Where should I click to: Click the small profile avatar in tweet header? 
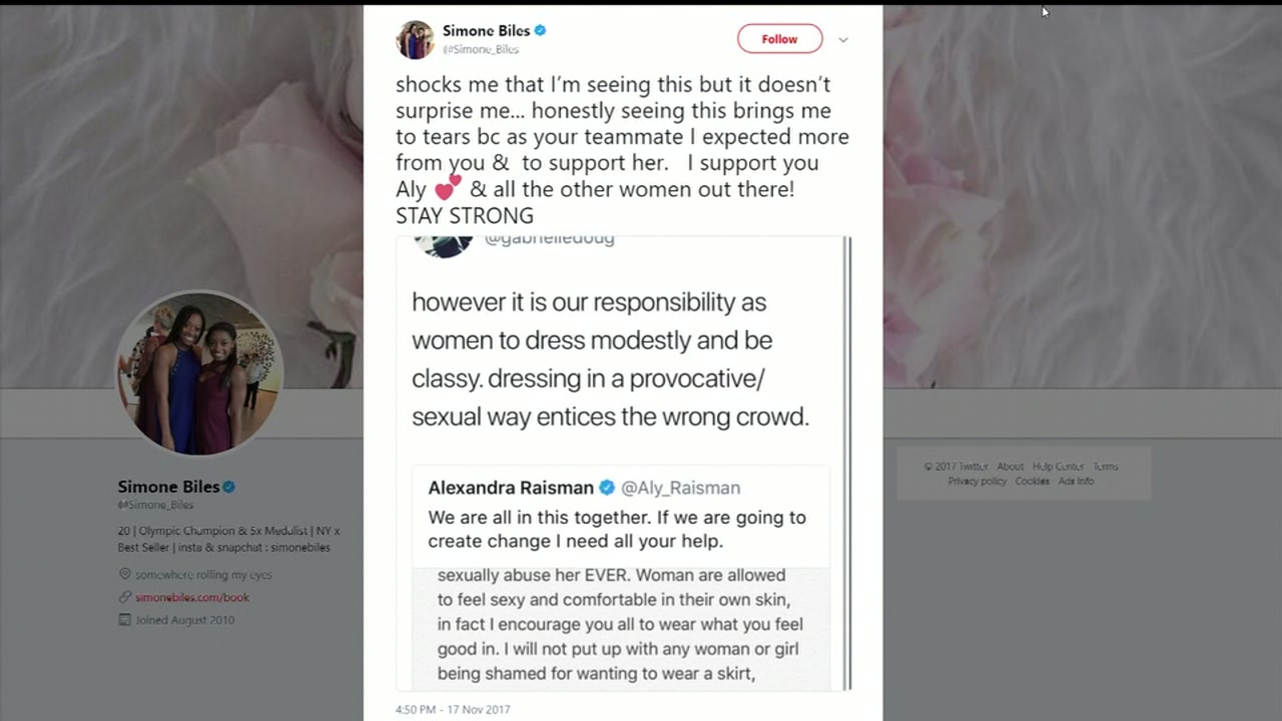click(415, 39)
